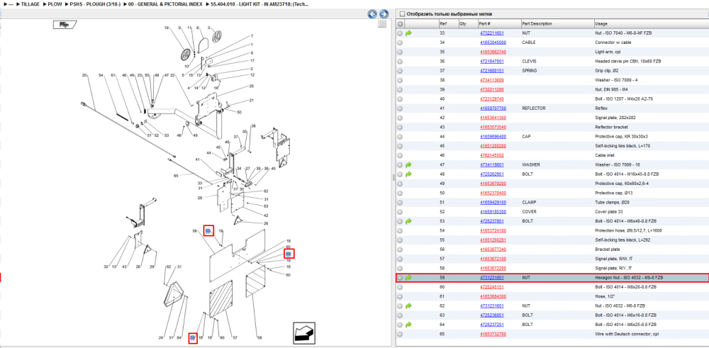
Task: Click the green arrow on ref 47 row
Action: [x=409, y=164]
